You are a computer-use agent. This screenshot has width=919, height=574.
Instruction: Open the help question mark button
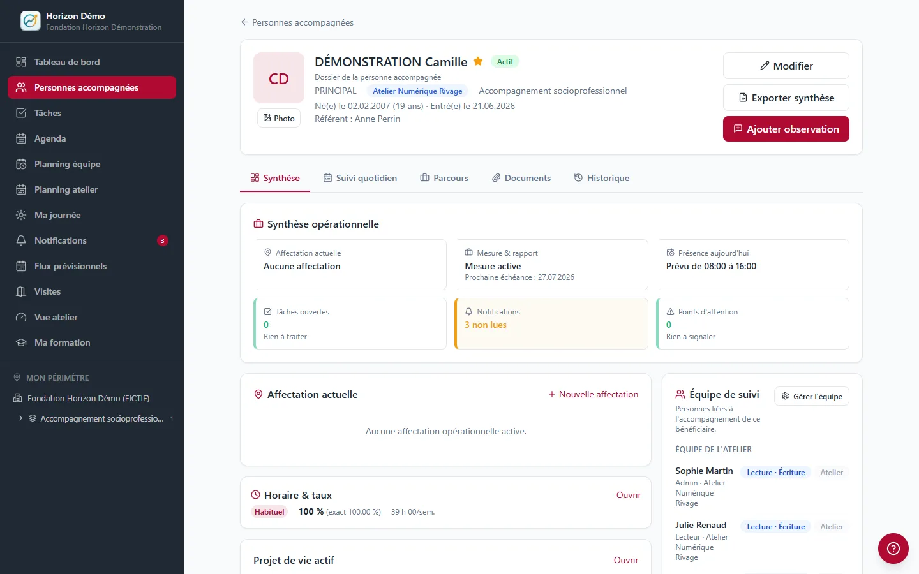pos(893,548)
